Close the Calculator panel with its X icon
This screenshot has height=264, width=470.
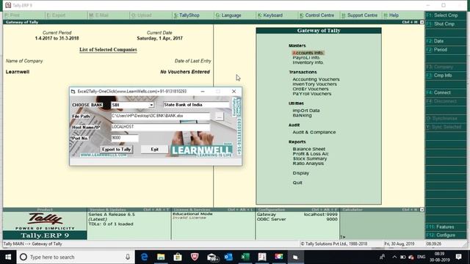click(422, 210)
